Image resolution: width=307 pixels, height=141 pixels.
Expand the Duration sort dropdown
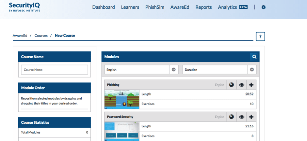(252, 69)
